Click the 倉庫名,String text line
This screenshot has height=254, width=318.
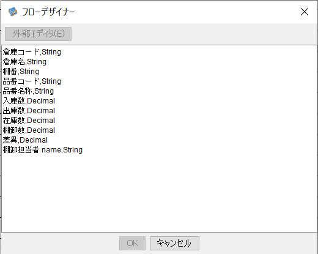click(24, 62)
